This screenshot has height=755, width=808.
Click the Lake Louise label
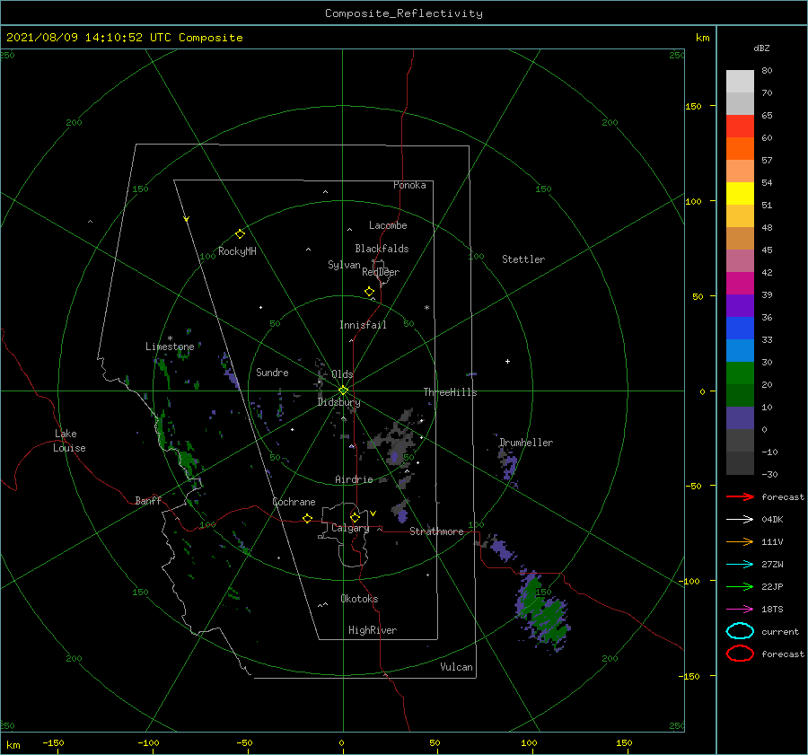point(69,441)
